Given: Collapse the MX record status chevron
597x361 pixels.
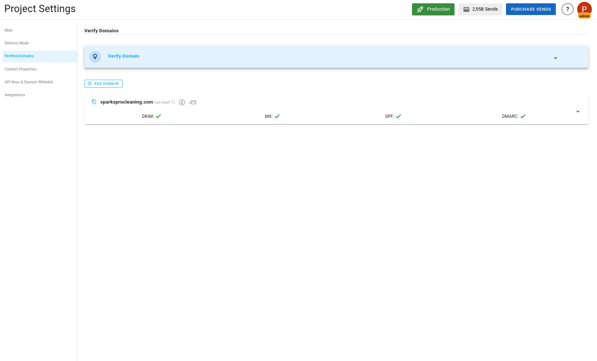Looking at the screenshot, I should [277, 116].
